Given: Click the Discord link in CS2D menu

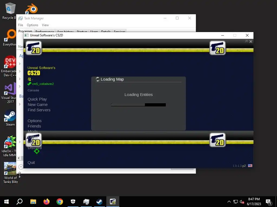Looking at the screenshot, I should (x=35, y=148).
